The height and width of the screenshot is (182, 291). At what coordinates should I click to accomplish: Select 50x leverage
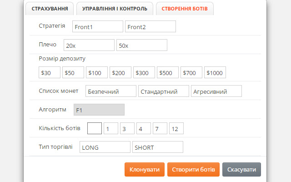[x=142, y=45]
